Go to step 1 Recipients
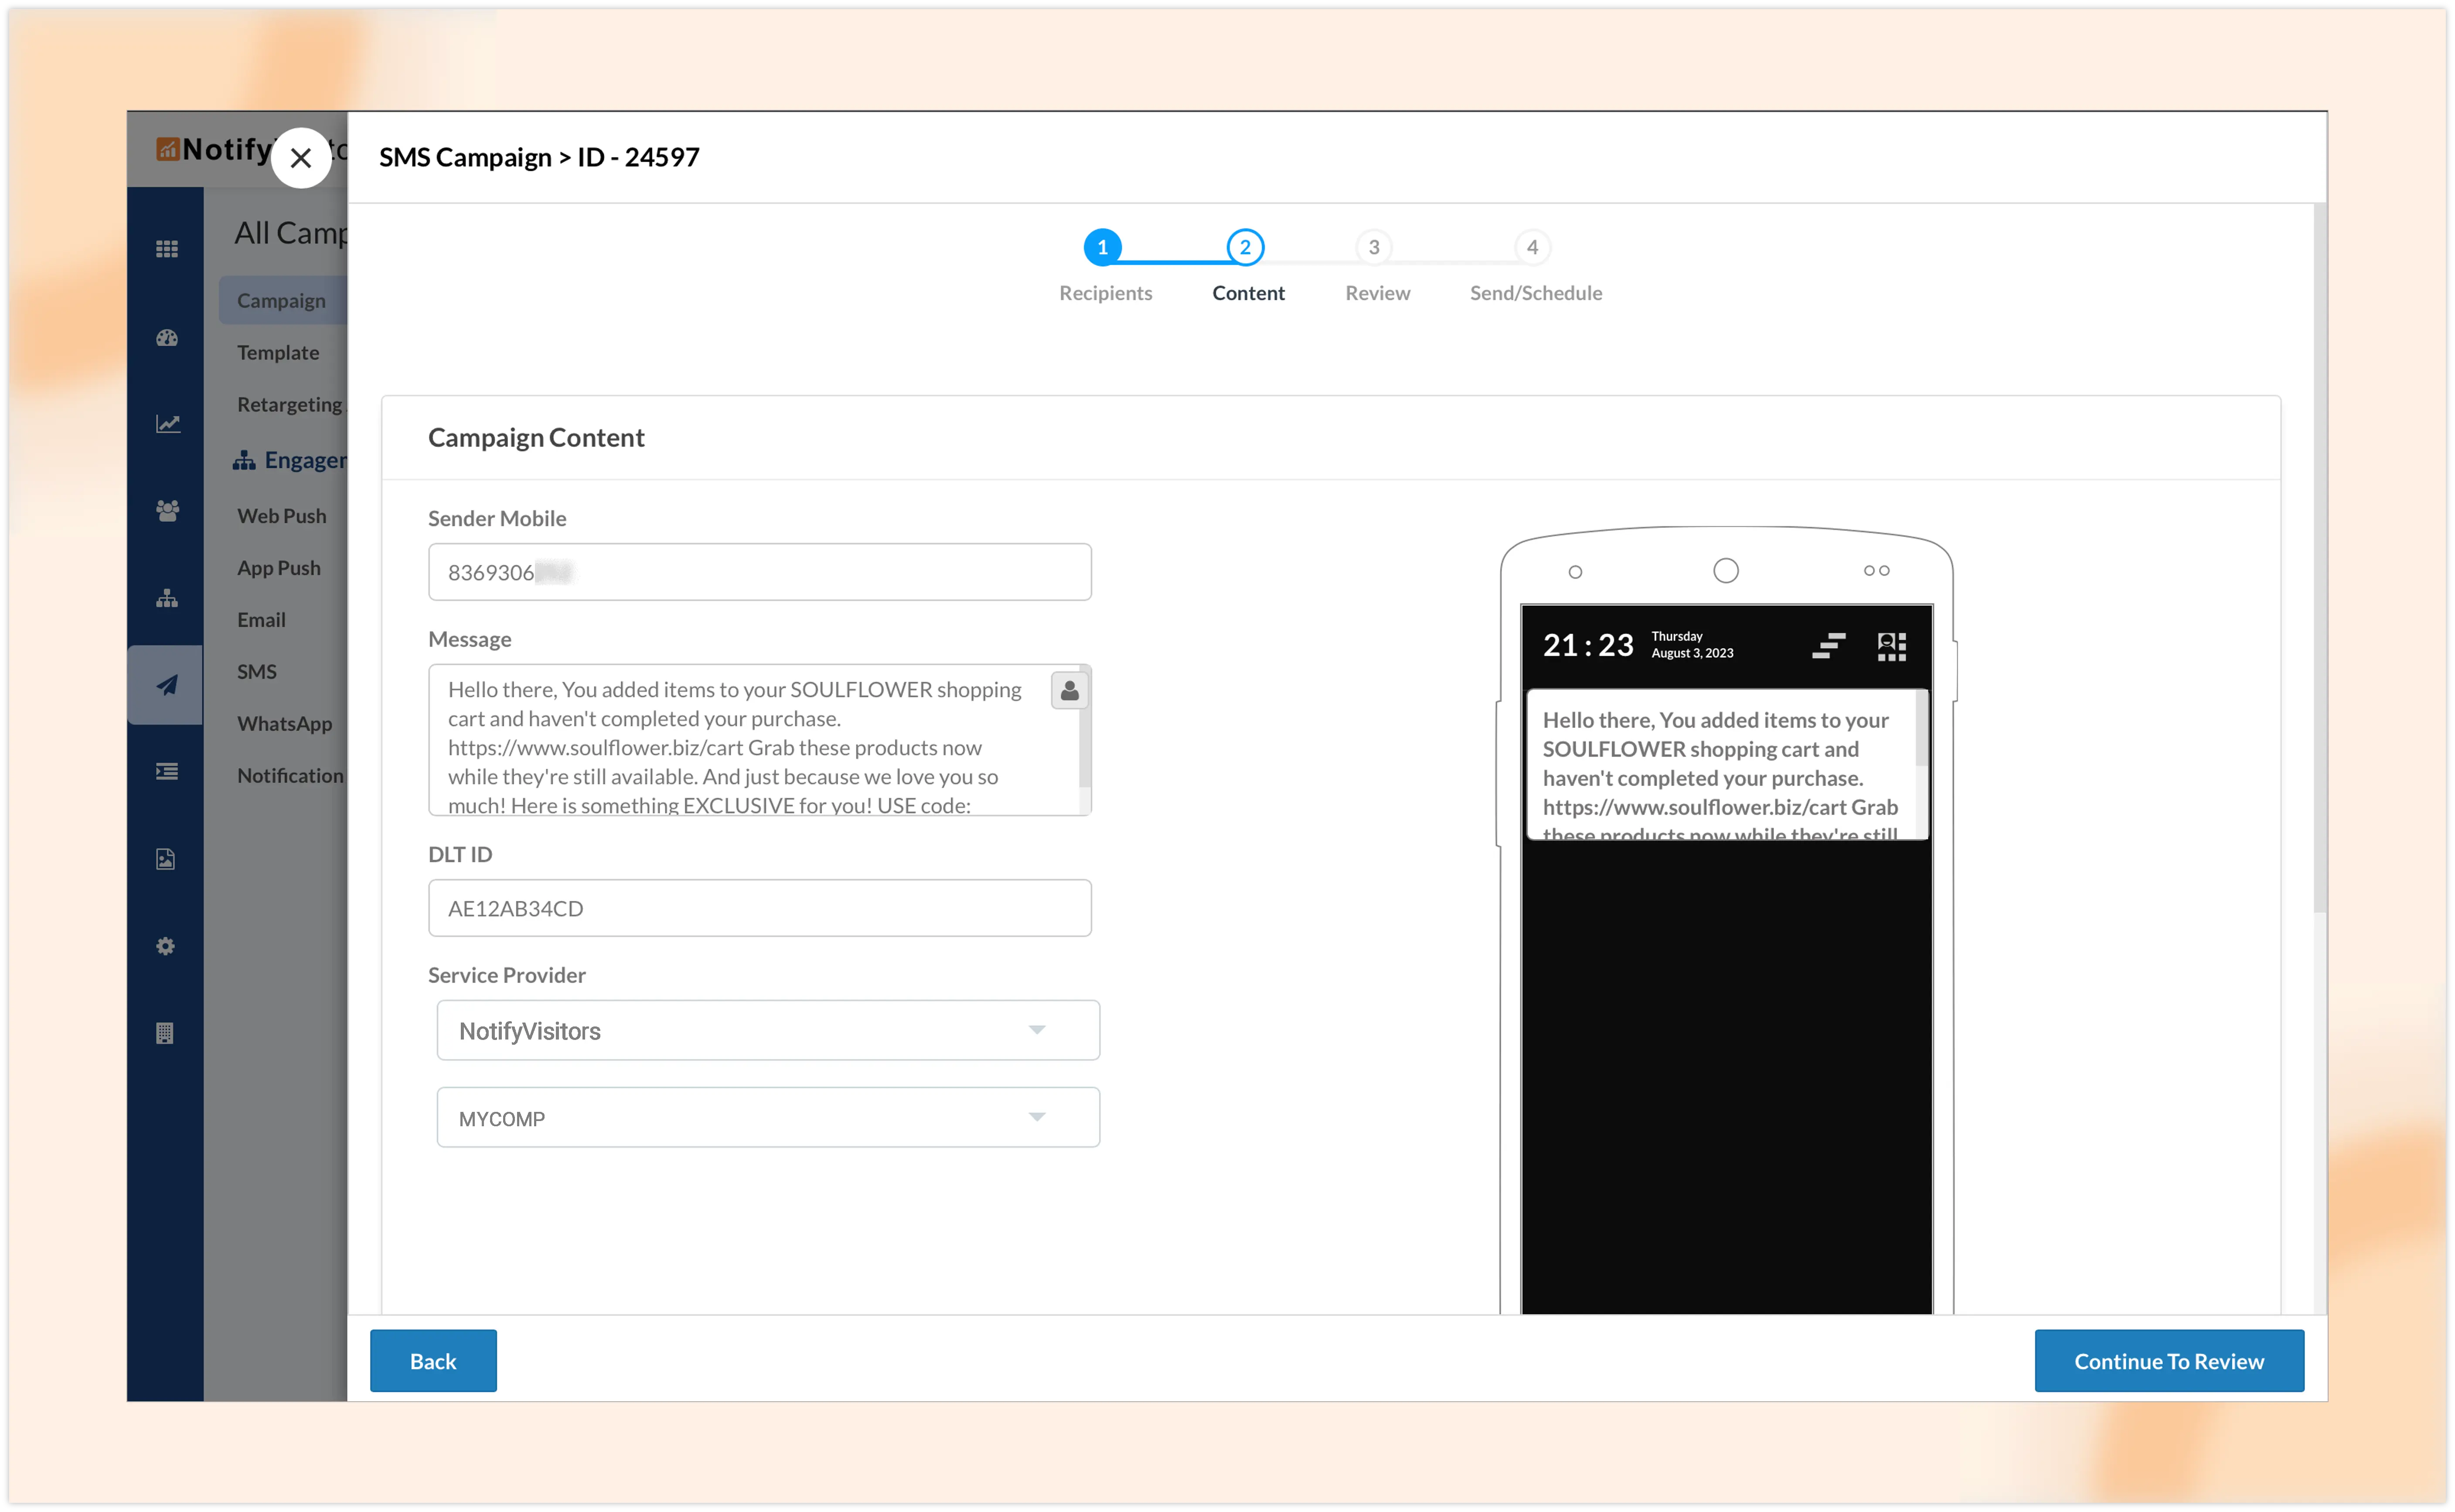 click(1102, 247)
